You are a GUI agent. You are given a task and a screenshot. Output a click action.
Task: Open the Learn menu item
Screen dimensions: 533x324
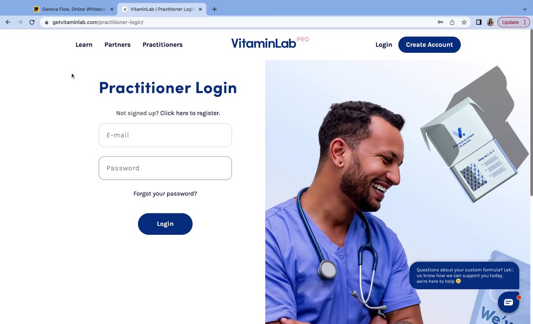pyautogui.click(x=84, y=45)
